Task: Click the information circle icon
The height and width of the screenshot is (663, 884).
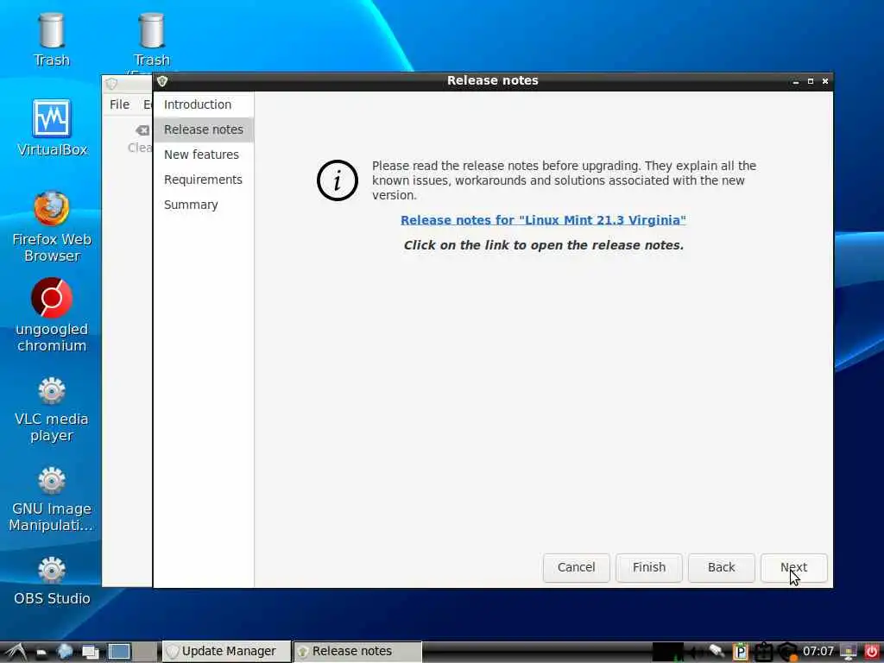Action: (x=338, y=180)
